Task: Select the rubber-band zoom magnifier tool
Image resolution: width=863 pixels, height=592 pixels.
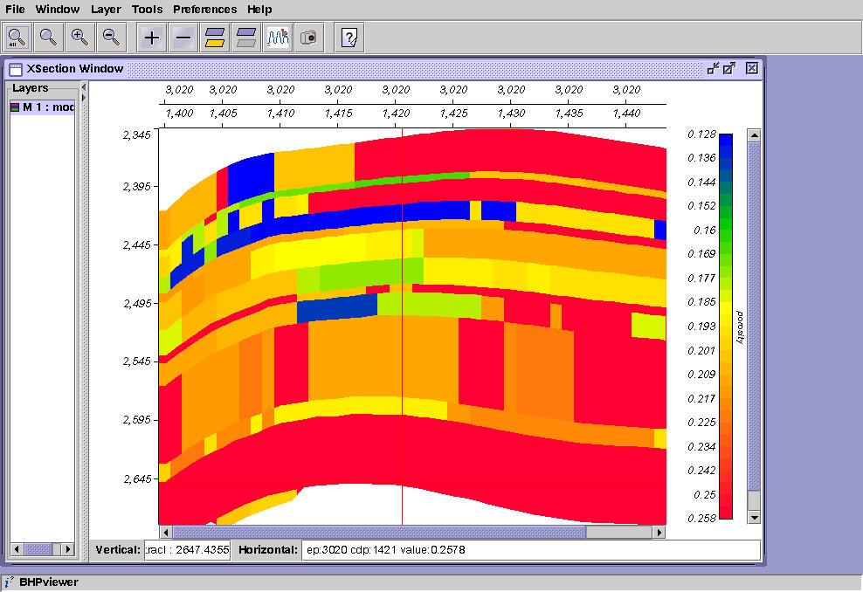Action: (x=48, y=38)
